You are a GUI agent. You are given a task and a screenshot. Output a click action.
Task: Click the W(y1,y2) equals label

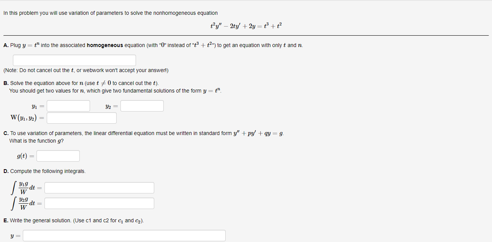[27, 117]
